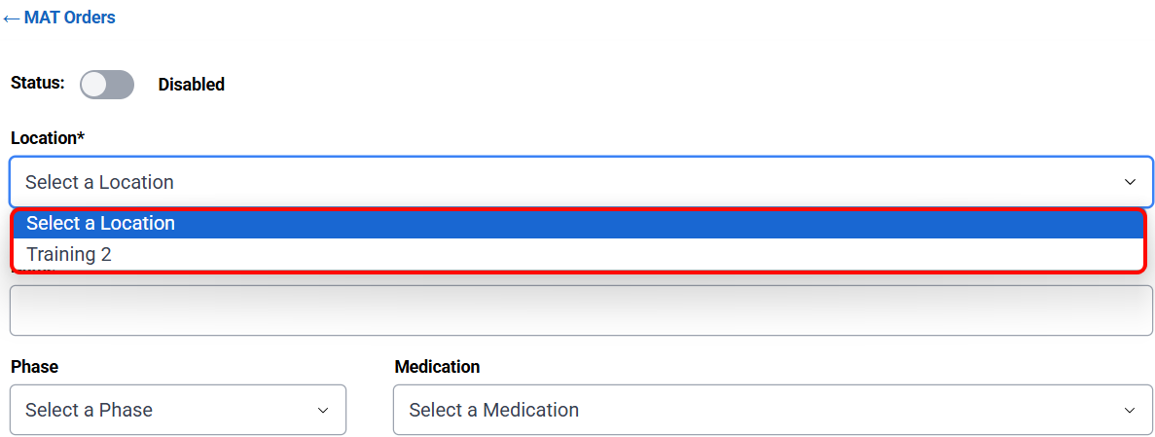Click the white knob of the Status switch
This screenshot has height=437, width=1155.
tap(94, 85)
